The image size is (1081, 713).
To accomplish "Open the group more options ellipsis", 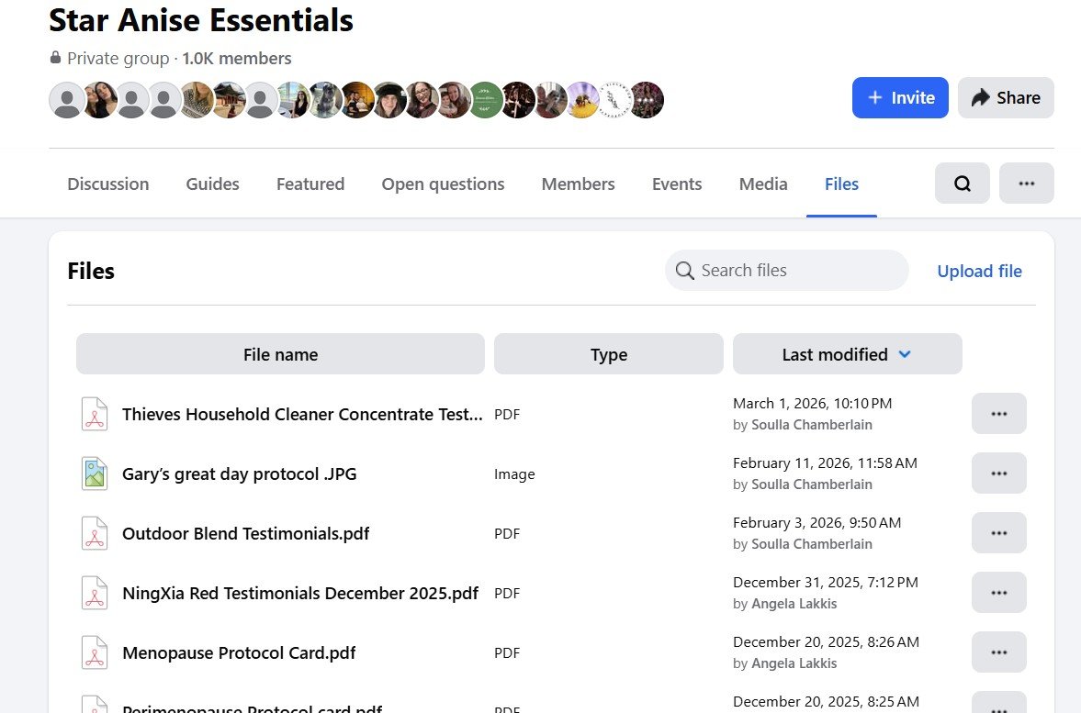I will [1026, 184].
